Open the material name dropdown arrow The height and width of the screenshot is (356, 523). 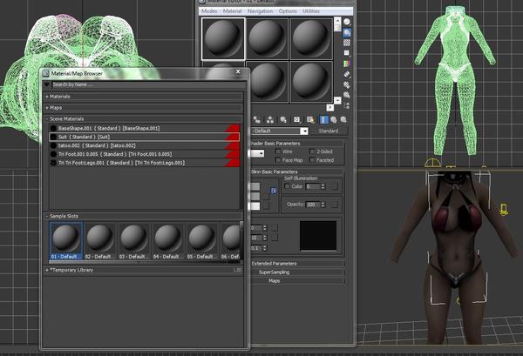[304, 131]
